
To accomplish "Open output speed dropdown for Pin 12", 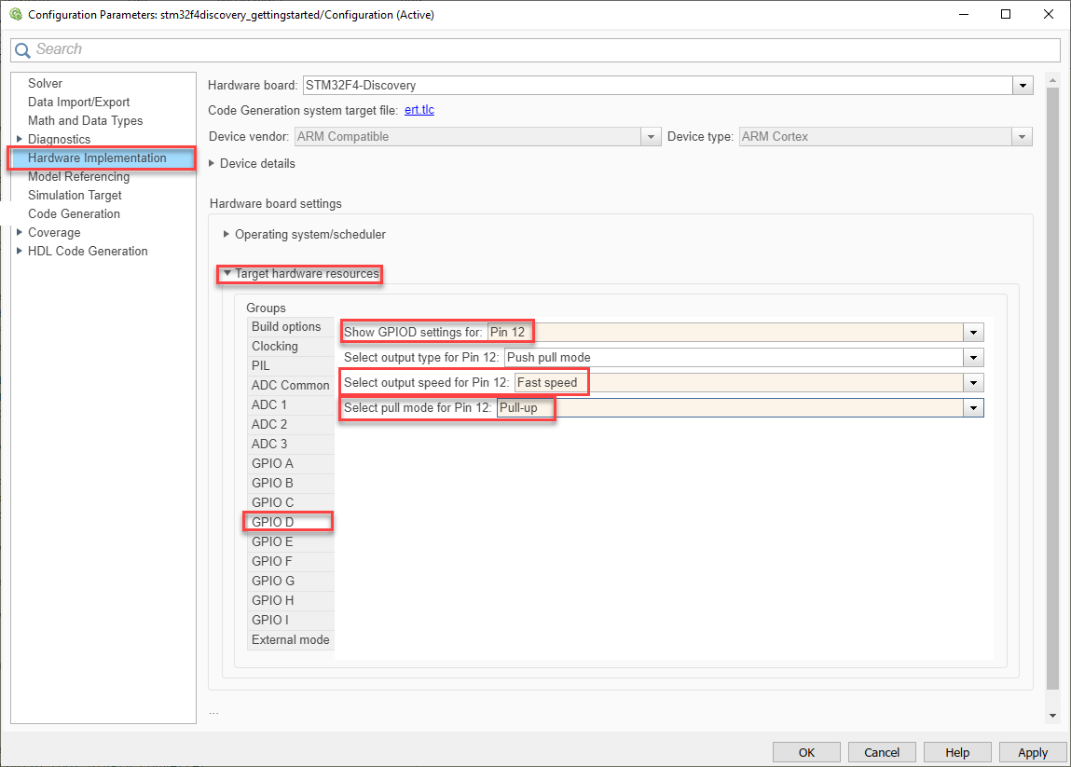I will pos(974,383).
